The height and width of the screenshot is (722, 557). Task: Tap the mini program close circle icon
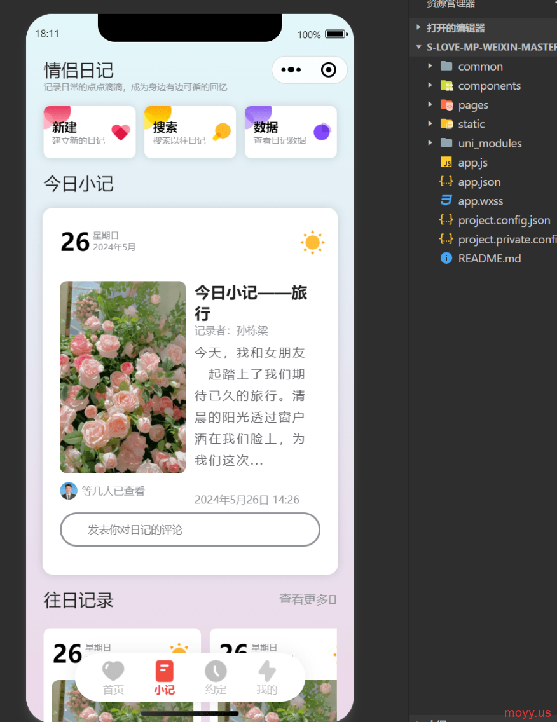point(329,70)
